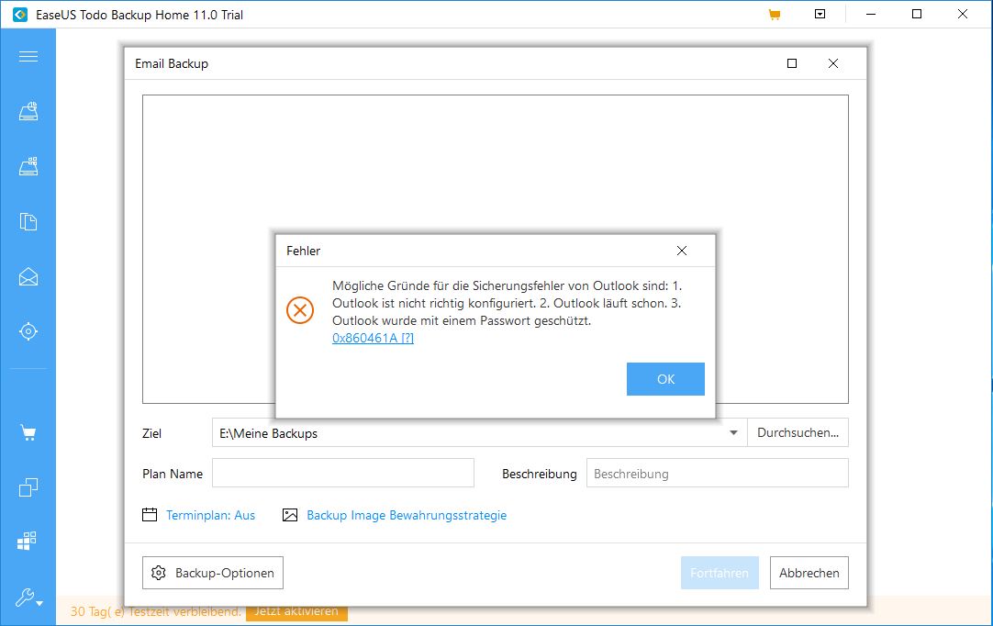993x626 pixels.
Task: Select File Backup sidebar icon
Action: [28, 222]
